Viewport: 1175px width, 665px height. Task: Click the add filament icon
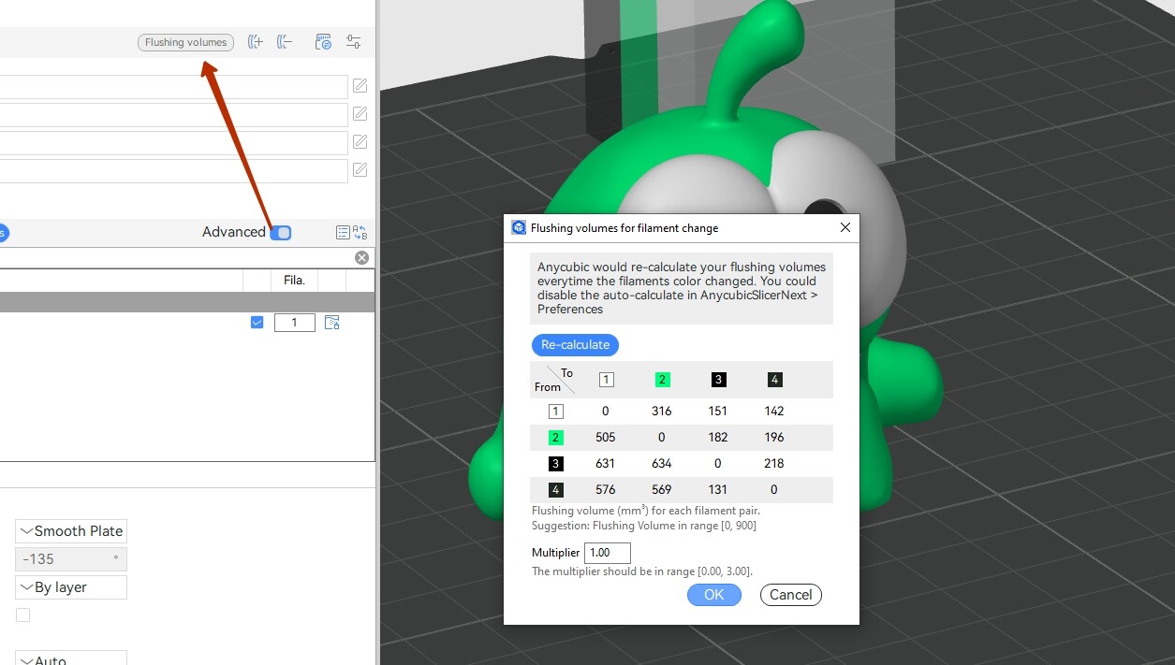coord(255,42)
